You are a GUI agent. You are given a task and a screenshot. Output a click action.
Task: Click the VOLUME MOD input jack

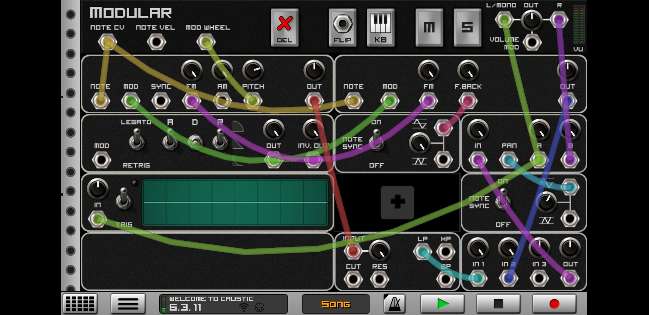tap(532, 42)
